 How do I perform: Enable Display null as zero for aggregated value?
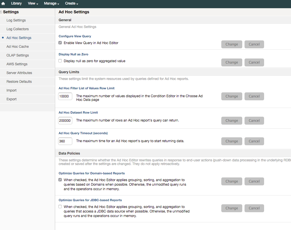(60, 60)
